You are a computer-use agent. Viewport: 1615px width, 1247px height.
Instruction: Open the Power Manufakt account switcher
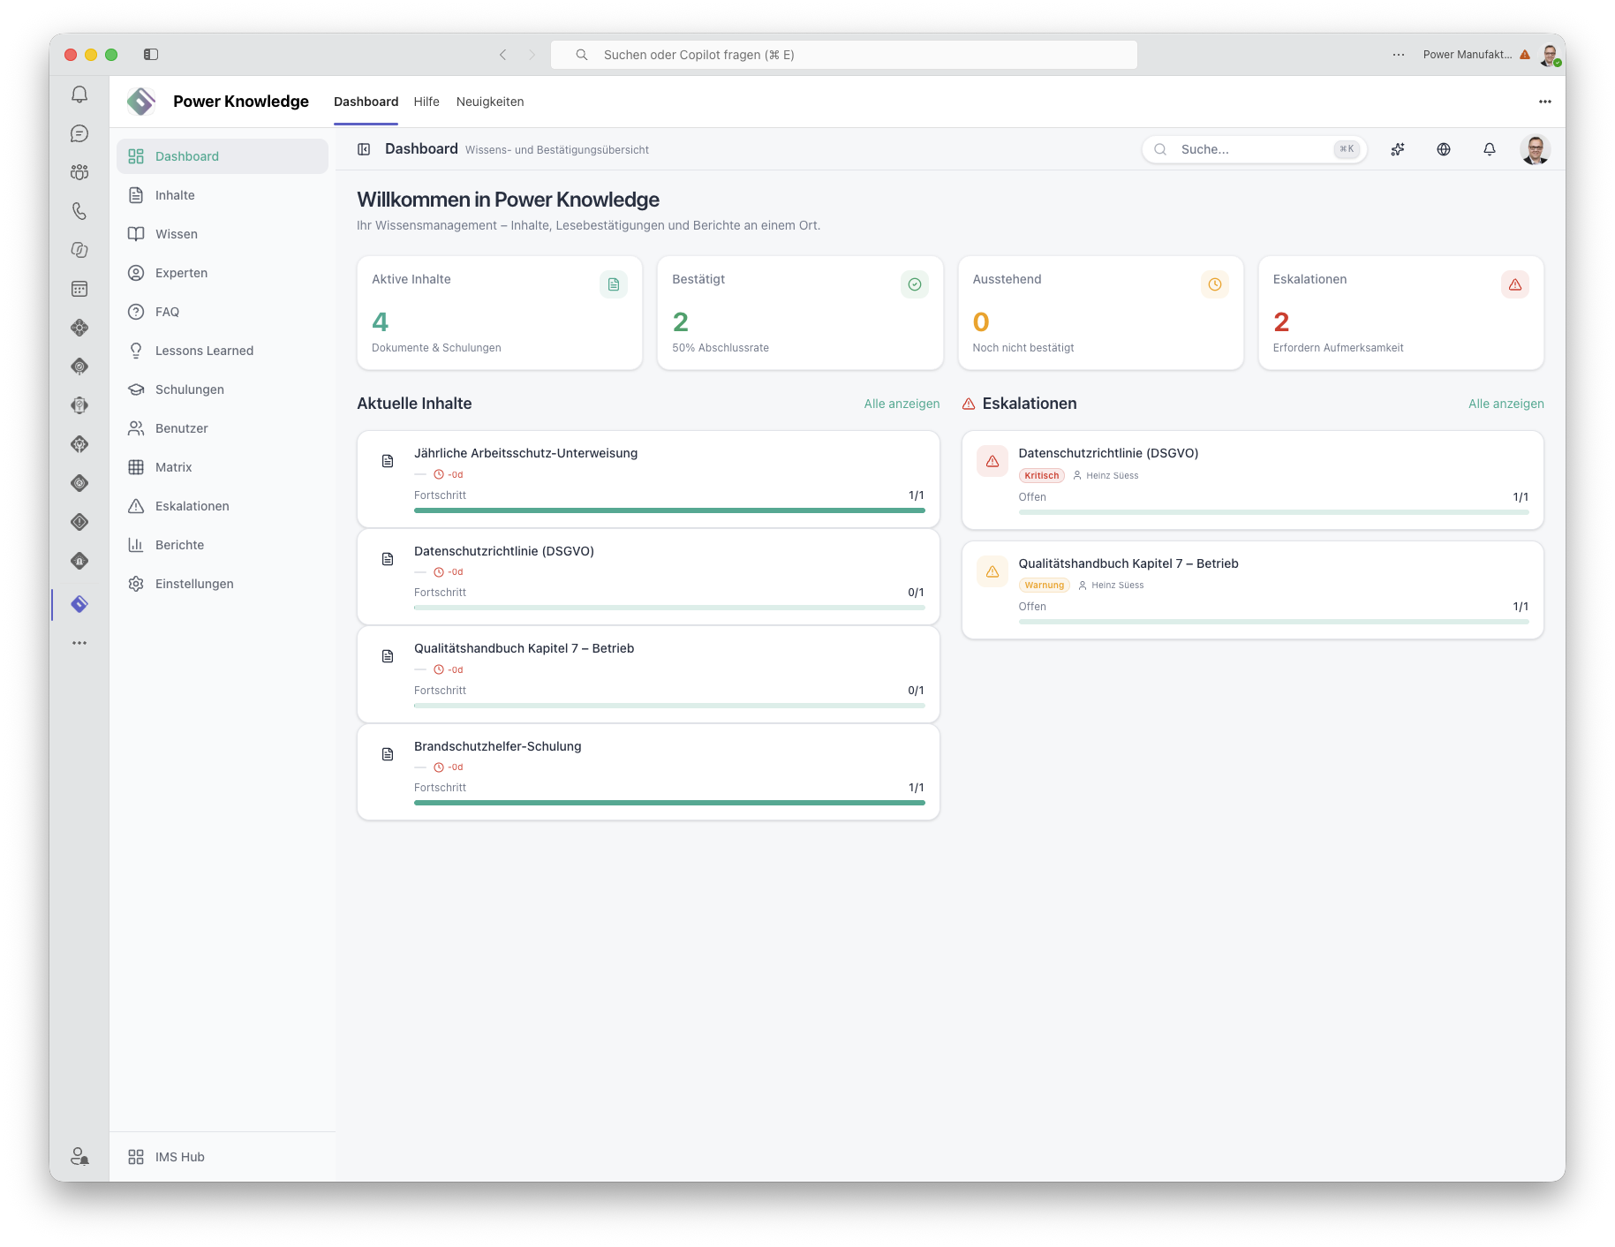pyautogui.click(x=1476, y=55)
